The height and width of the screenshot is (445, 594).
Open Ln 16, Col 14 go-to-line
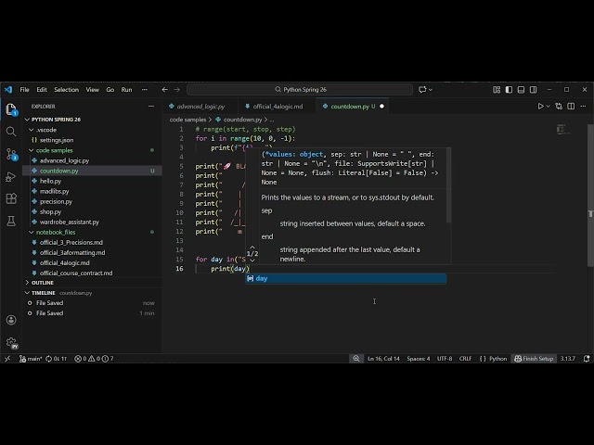pyautogui.click(x=383, y=359)
